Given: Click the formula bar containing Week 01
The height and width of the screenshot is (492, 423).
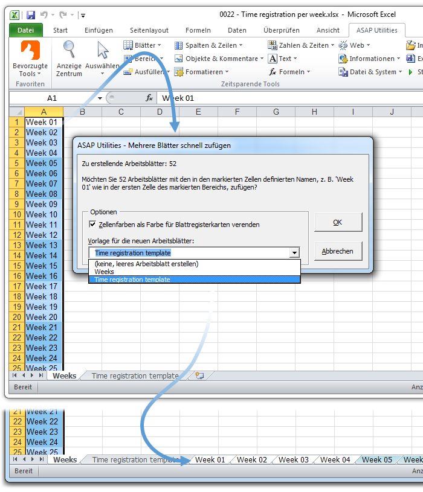Looking at the screenshot, I should click(289, 98).
